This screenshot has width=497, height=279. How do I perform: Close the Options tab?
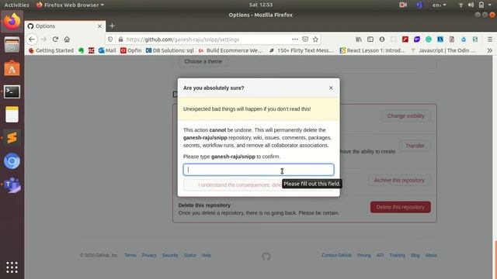coord(99,26)
